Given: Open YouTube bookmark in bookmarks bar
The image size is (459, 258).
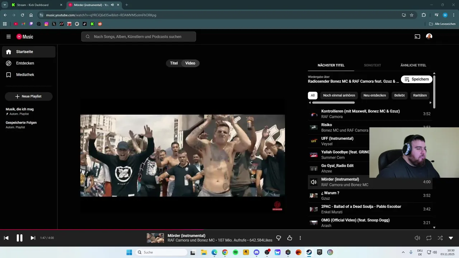Looking at the screenshot, I should point(16,24).
